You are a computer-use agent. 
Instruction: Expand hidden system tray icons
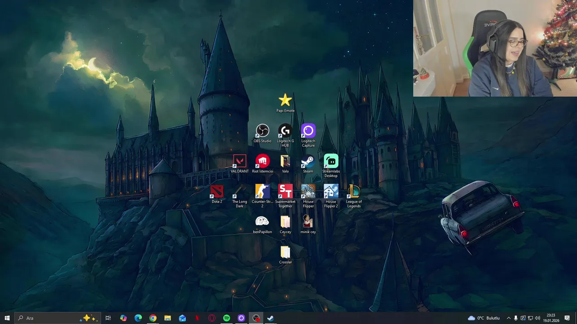click(508, 318)
